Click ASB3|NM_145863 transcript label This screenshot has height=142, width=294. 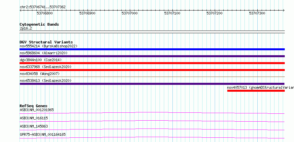click(x=34, y=126)
